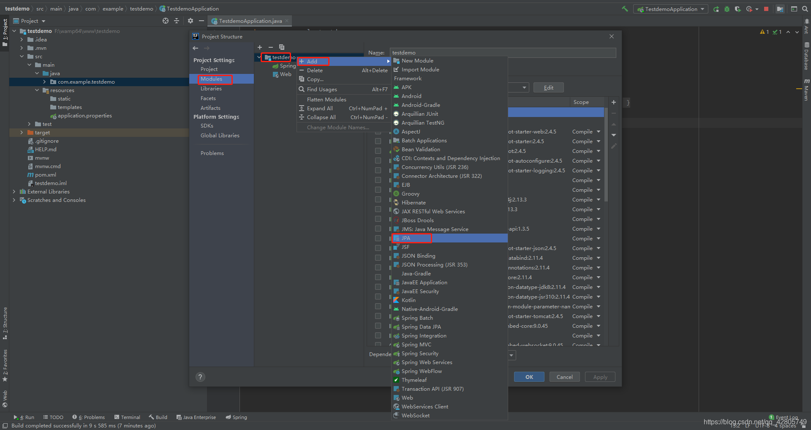The image size is (811, 430).
Task: Tick export checkbox for the 4j:2.13.3 row
Action: (378, 200)
